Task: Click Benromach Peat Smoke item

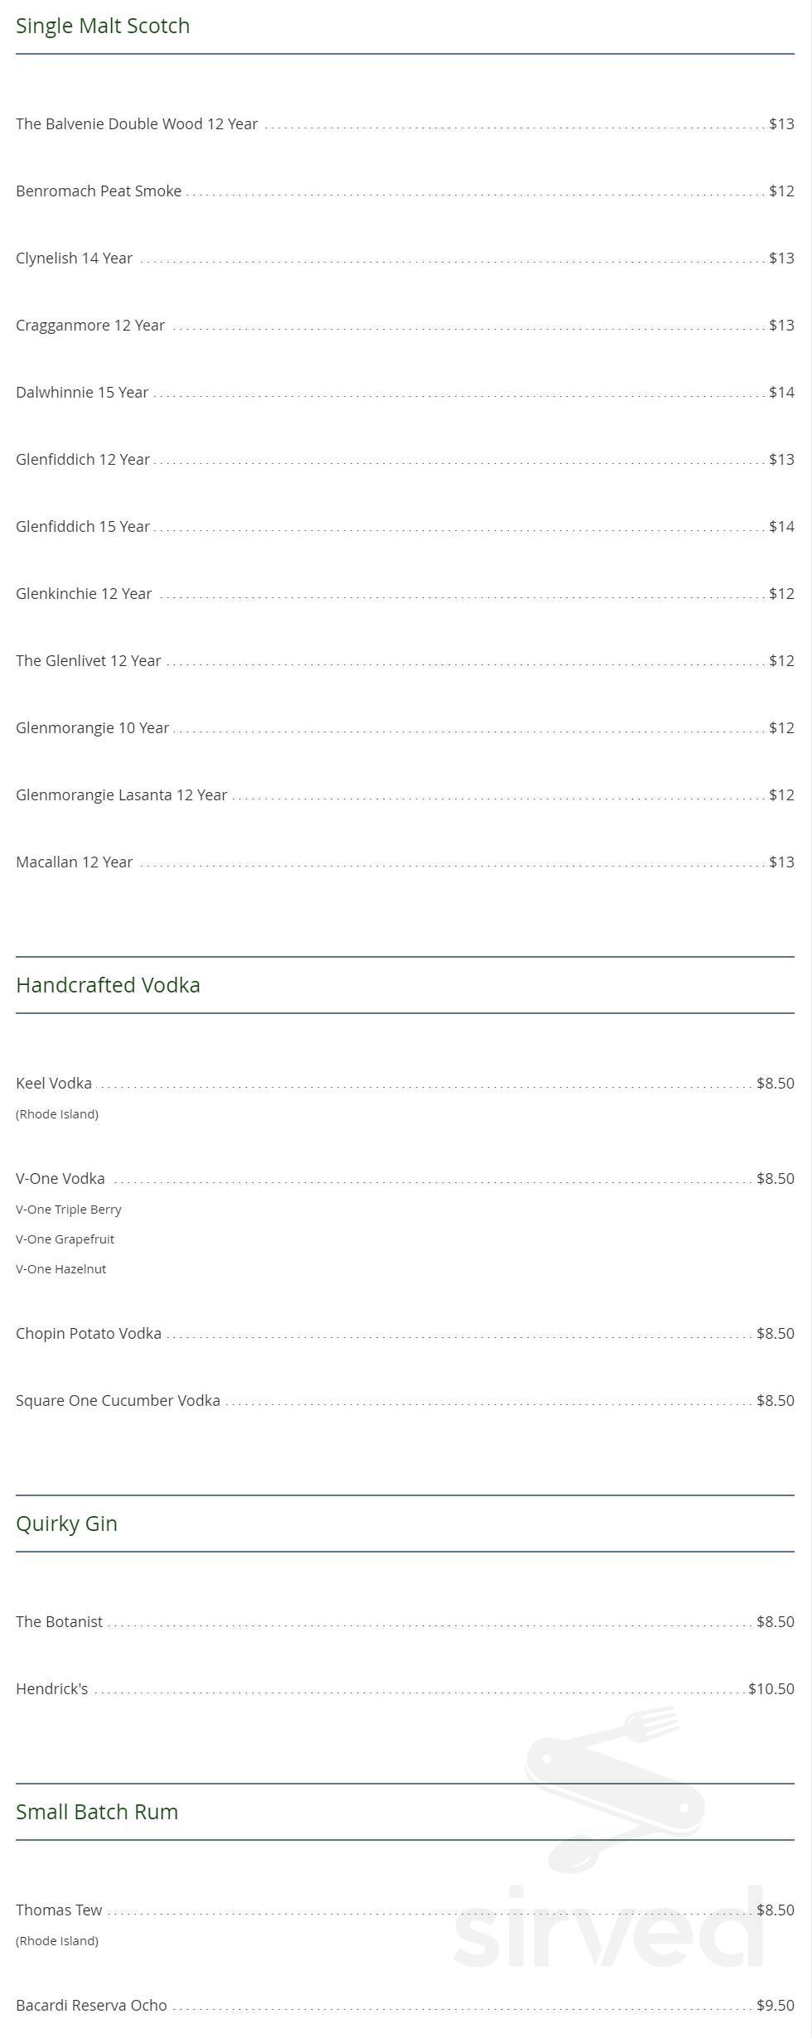Action: (x=99, y=191)
